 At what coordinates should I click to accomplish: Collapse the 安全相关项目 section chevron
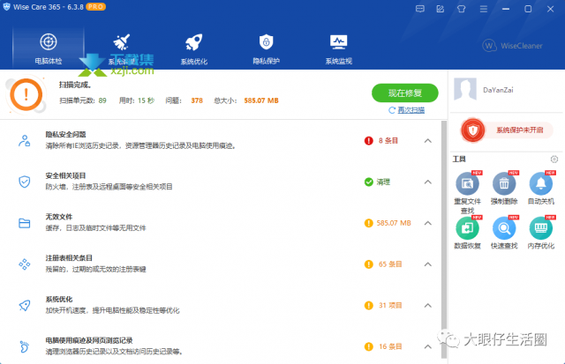pos(427,182)
